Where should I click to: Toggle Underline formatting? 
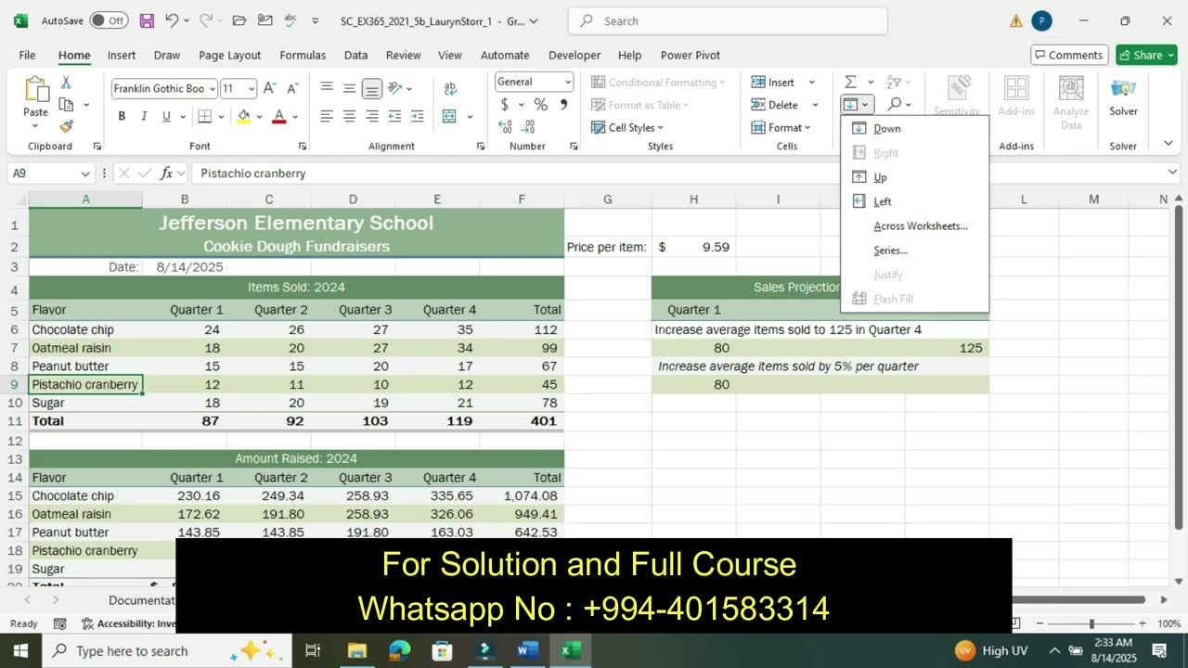[166, 117]
